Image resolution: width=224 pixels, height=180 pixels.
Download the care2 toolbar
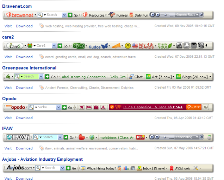coord(24,57)
